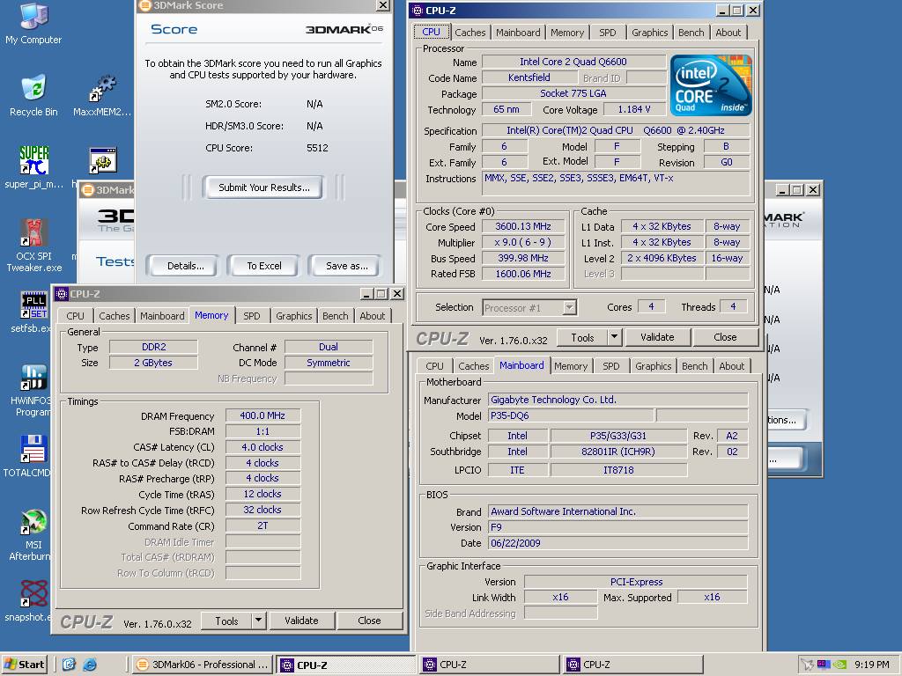Click Validate in CPU-Z CPU window

coord(657,337)
